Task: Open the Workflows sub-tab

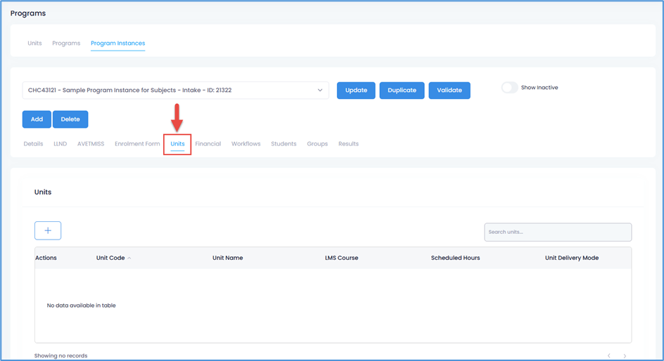Action: tap(245, 144)
